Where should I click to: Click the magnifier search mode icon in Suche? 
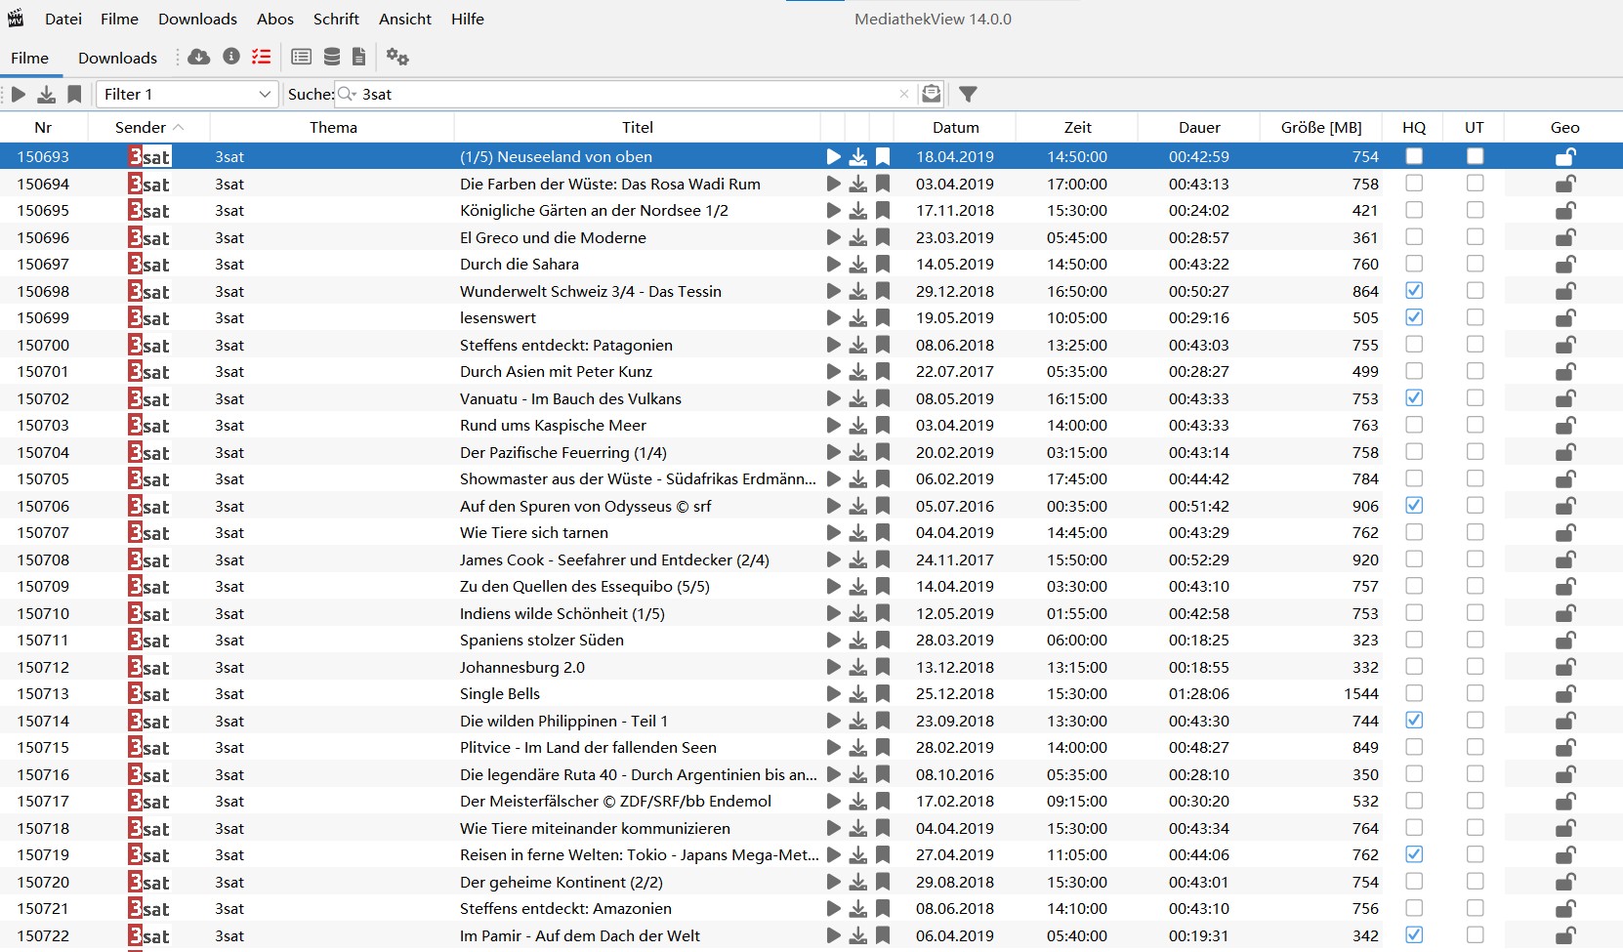(348, 94)
